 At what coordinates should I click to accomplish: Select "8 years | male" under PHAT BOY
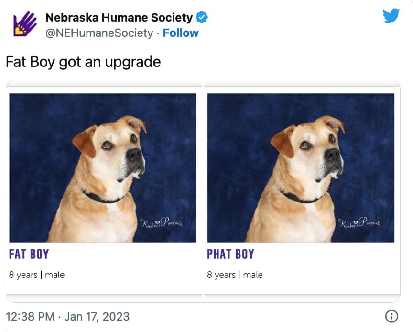(235, 275)
